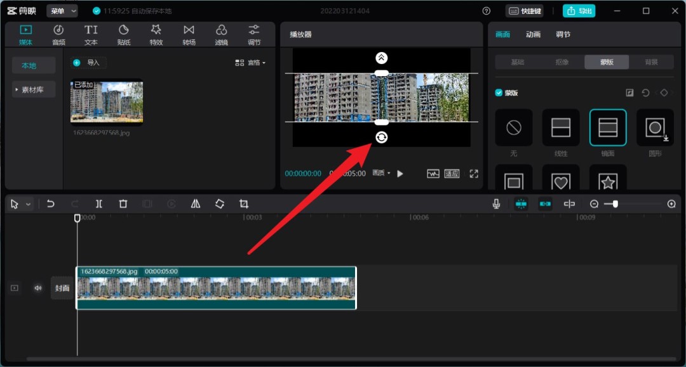Click the timeline zoom slider handle
The width and height of the screenshot is (686, 367).
coord(615,203)
